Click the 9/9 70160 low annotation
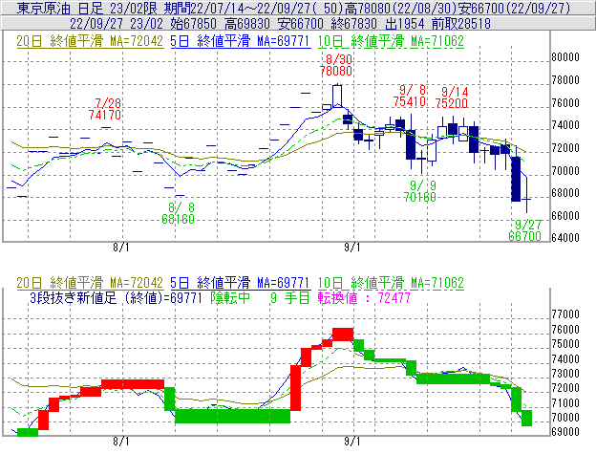 pyautogui.click(x=420, y=191)
